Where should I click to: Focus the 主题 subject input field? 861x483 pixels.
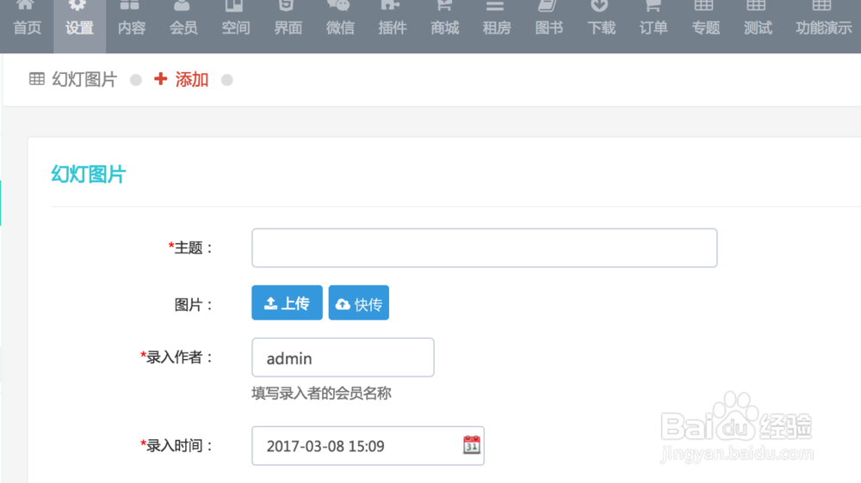coord(484,248)
